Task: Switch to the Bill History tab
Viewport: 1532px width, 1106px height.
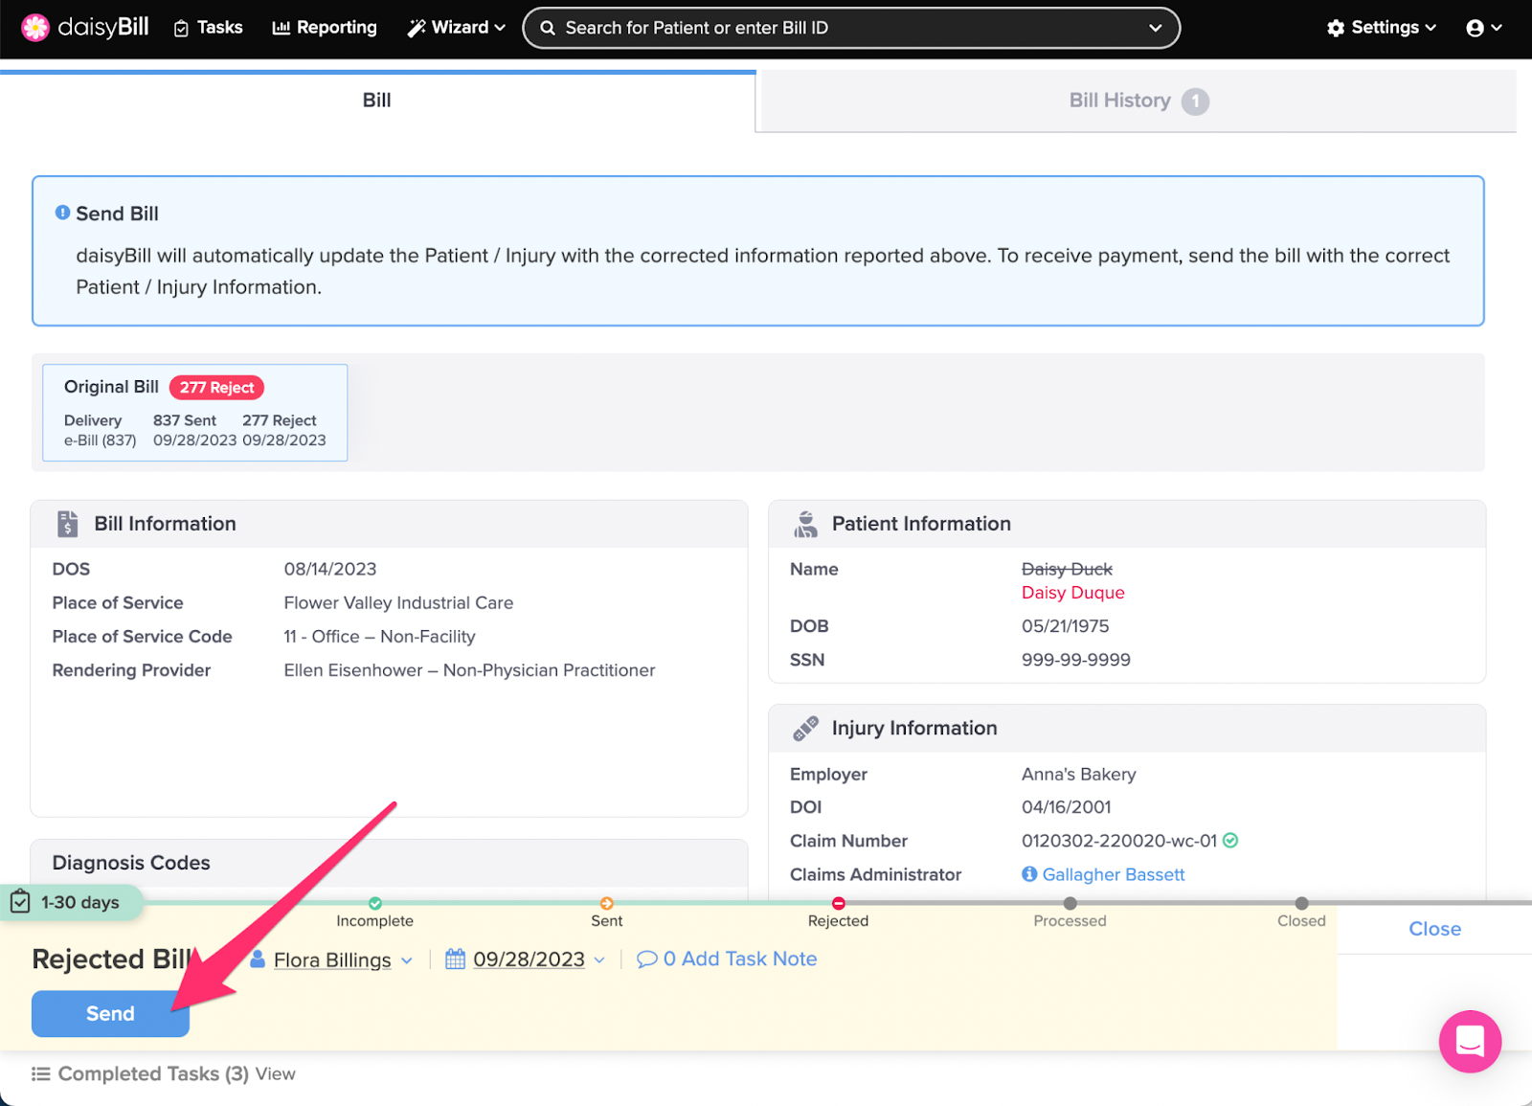Action: click(1136, 101)
